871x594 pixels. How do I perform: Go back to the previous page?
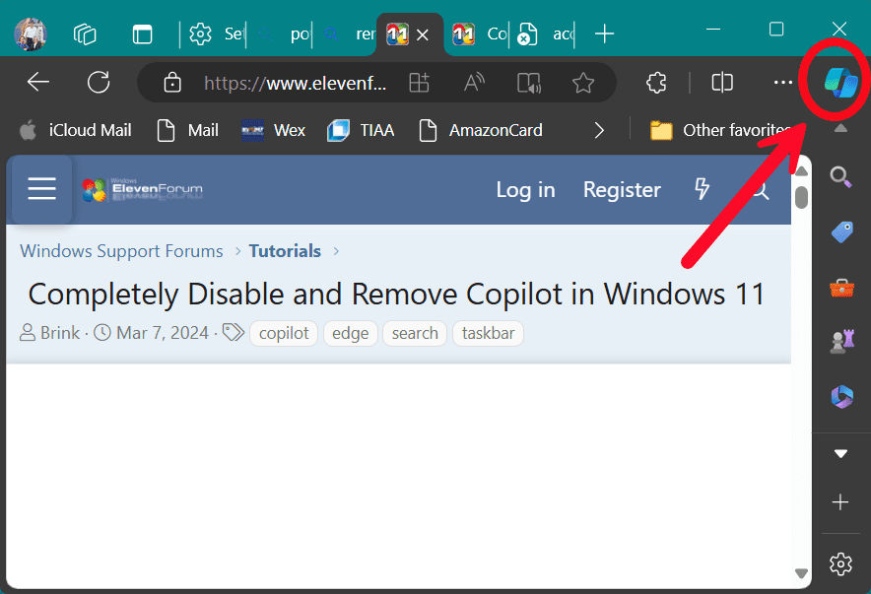[x=38, y=82]
